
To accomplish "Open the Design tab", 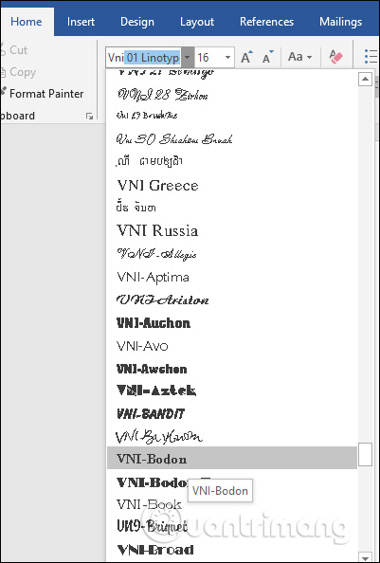I will [x=137, y=22].
